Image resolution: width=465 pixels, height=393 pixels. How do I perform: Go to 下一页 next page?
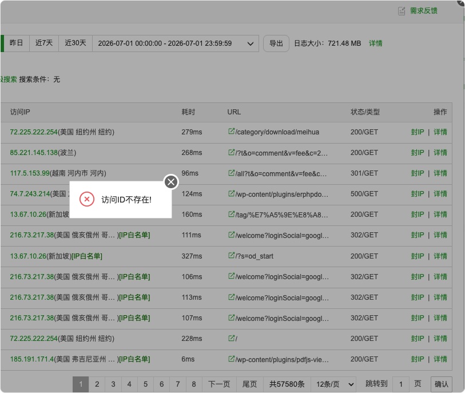tap(219, 384)
